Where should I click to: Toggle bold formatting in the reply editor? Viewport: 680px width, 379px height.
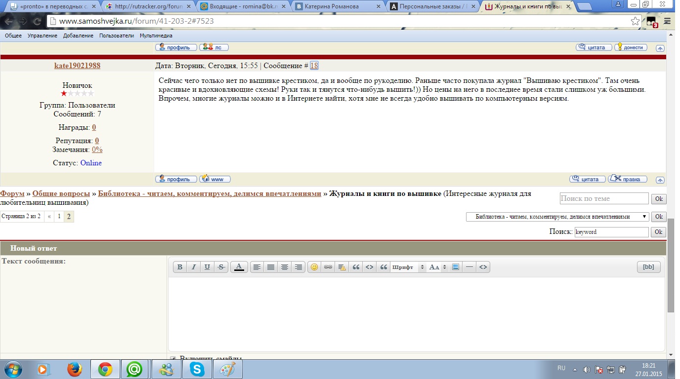point(180,267)
